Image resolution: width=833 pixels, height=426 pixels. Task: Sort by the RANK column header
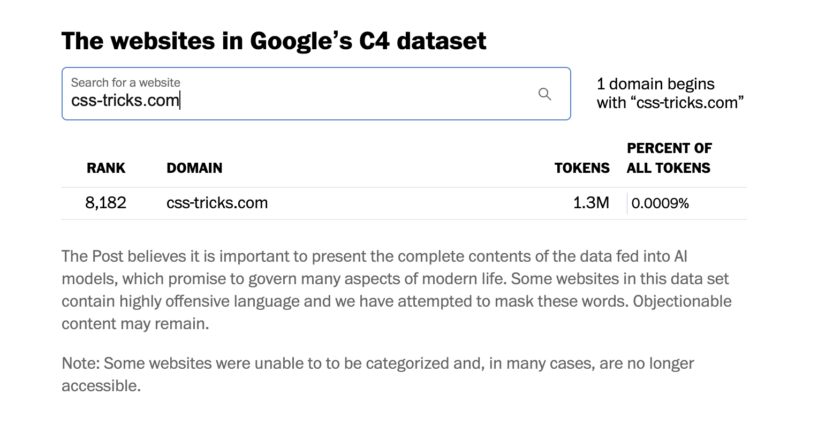click(106, 168)
